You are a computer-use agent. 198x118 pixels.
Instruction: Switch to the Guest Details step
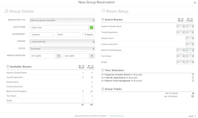click(117, 116)
